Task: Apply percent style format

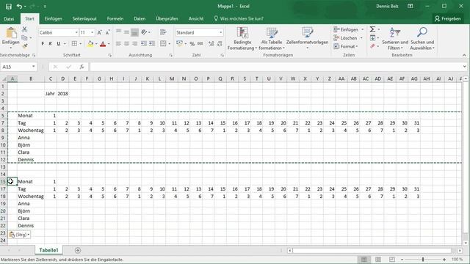Action: pyautogui.click(x=192, y=44)
